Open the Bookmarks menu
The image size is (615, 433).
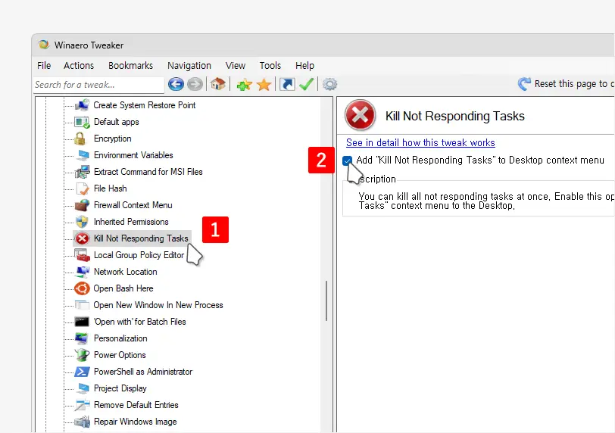(130, 66)
